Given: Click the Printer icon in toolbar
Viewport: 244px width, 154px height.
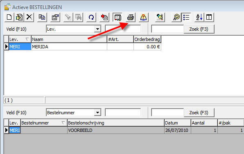Looking at the screenshot, I should point(131,17).
